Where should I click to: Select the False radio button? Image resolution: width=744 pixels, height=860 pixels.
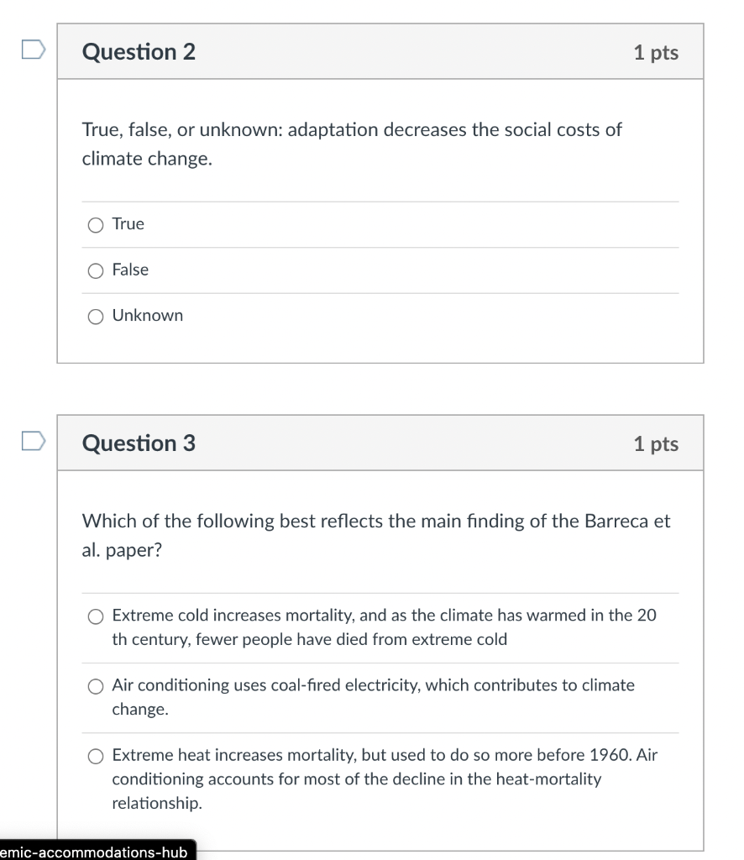96,270
